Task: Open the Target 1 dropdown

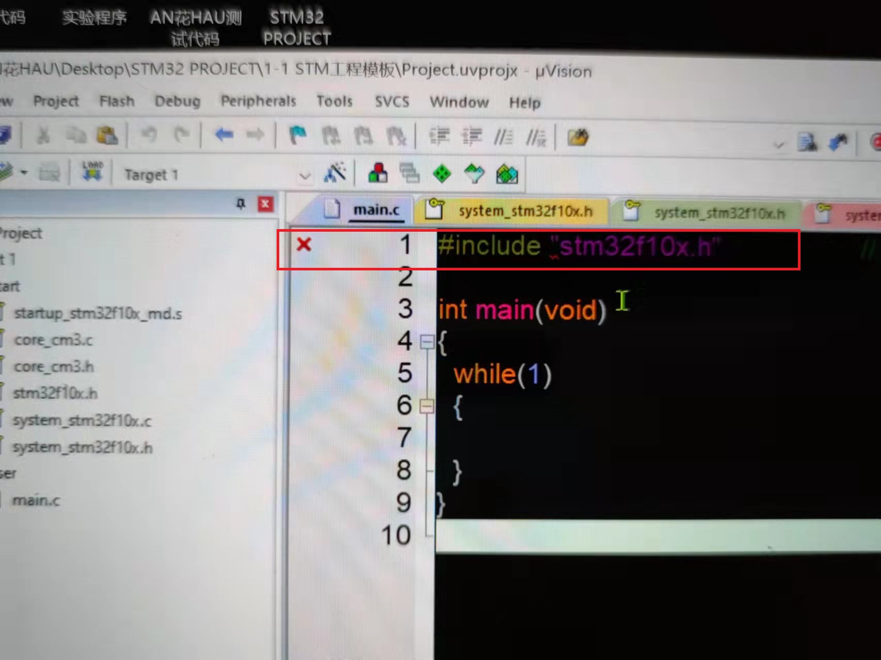Action: pos(305,176)
